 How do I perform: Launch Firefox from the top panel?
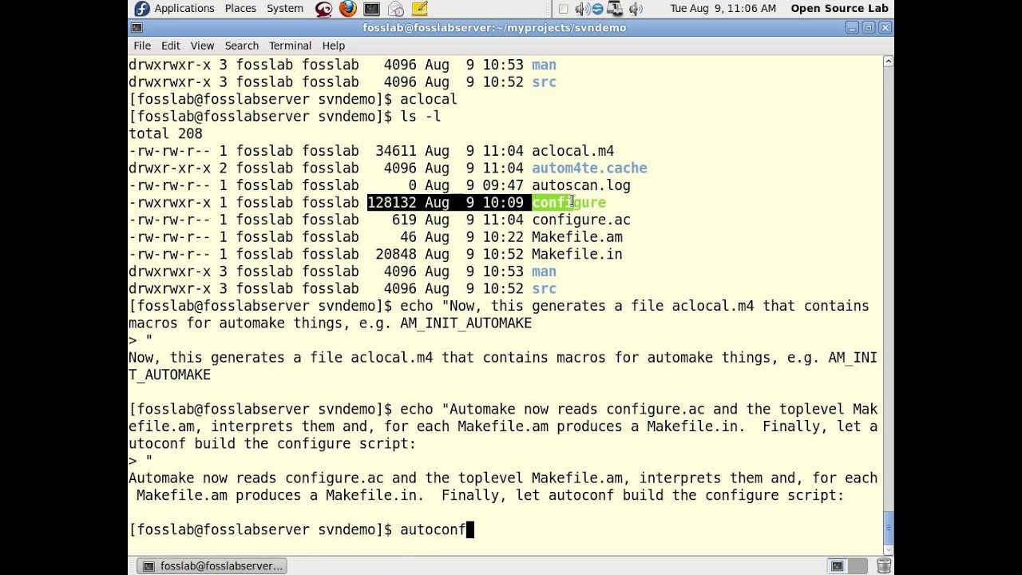pyautogui.click(x=347, y=9)
